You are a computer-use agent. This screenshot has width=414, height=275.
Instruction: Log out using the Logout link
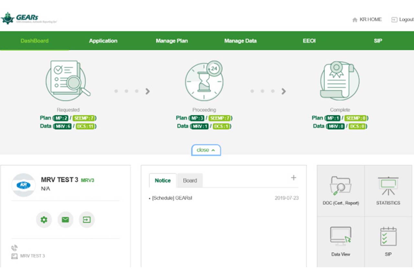tap(406, 19)
